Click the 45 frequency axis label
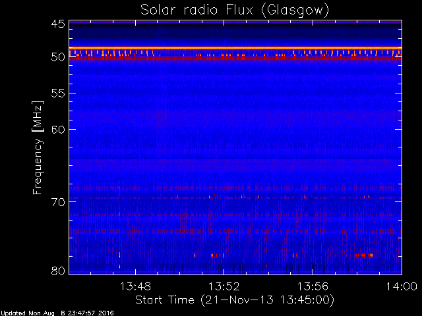Viewport: 422px width, 316px height. pos(58,24)
